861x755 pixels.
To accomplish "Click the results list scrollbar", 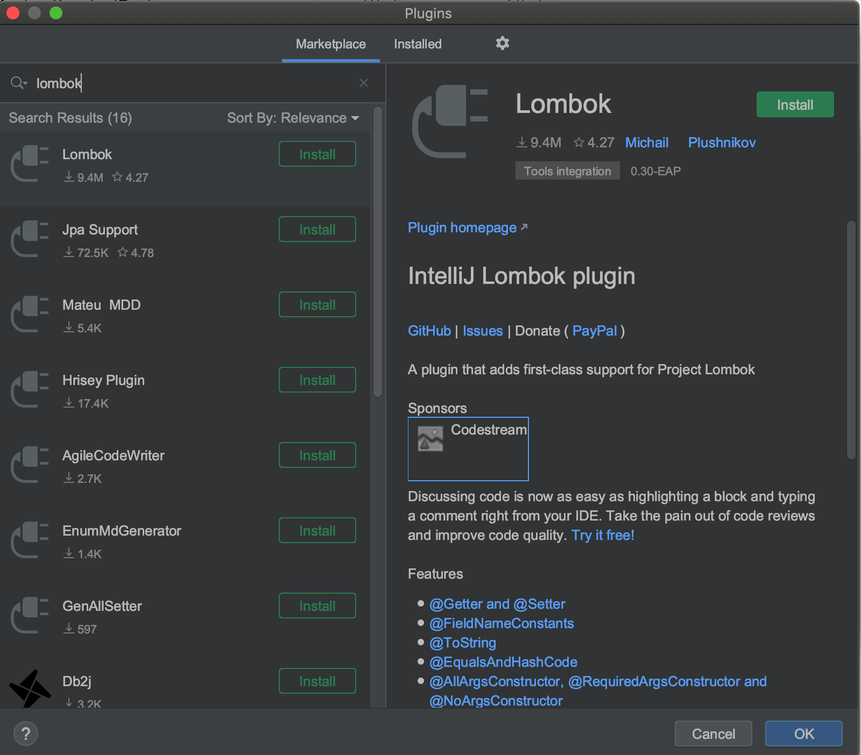I will pos(378,252).
